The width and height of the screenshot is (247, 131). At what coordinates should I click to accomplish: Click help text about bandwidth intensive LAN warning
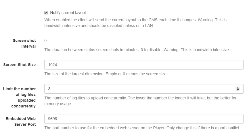(135, 23)
